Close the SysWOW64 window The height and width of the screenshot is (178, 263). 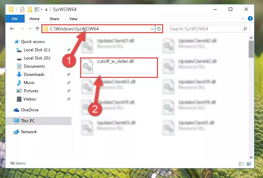click(246, 9)
